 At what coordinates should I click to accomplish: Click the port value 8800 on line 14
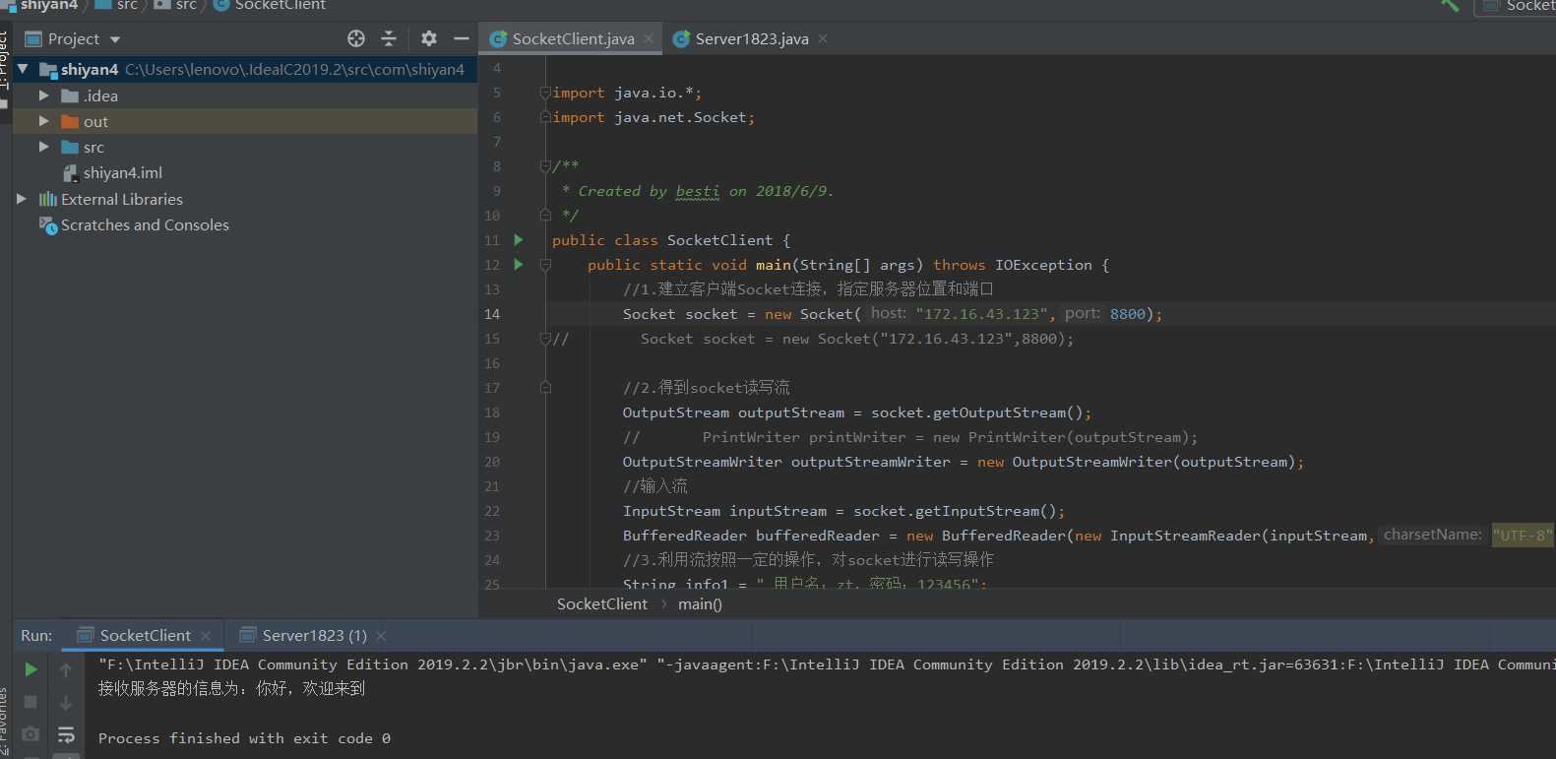coord(1128,314)
